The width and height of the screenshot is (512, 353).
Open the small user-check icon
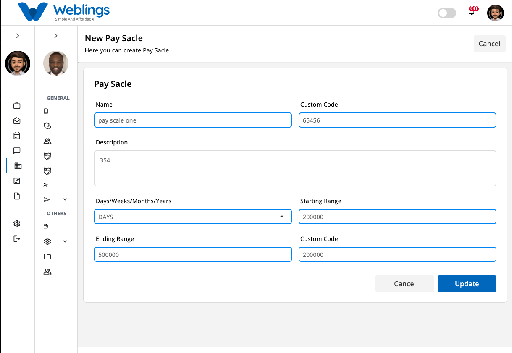click(x=46, y=185)
